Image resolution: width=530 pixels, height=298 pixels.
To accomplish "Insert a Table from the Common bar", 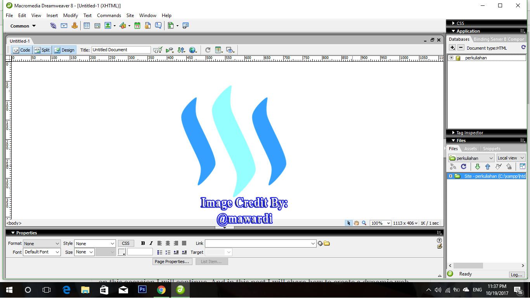I will click(87, 26).
